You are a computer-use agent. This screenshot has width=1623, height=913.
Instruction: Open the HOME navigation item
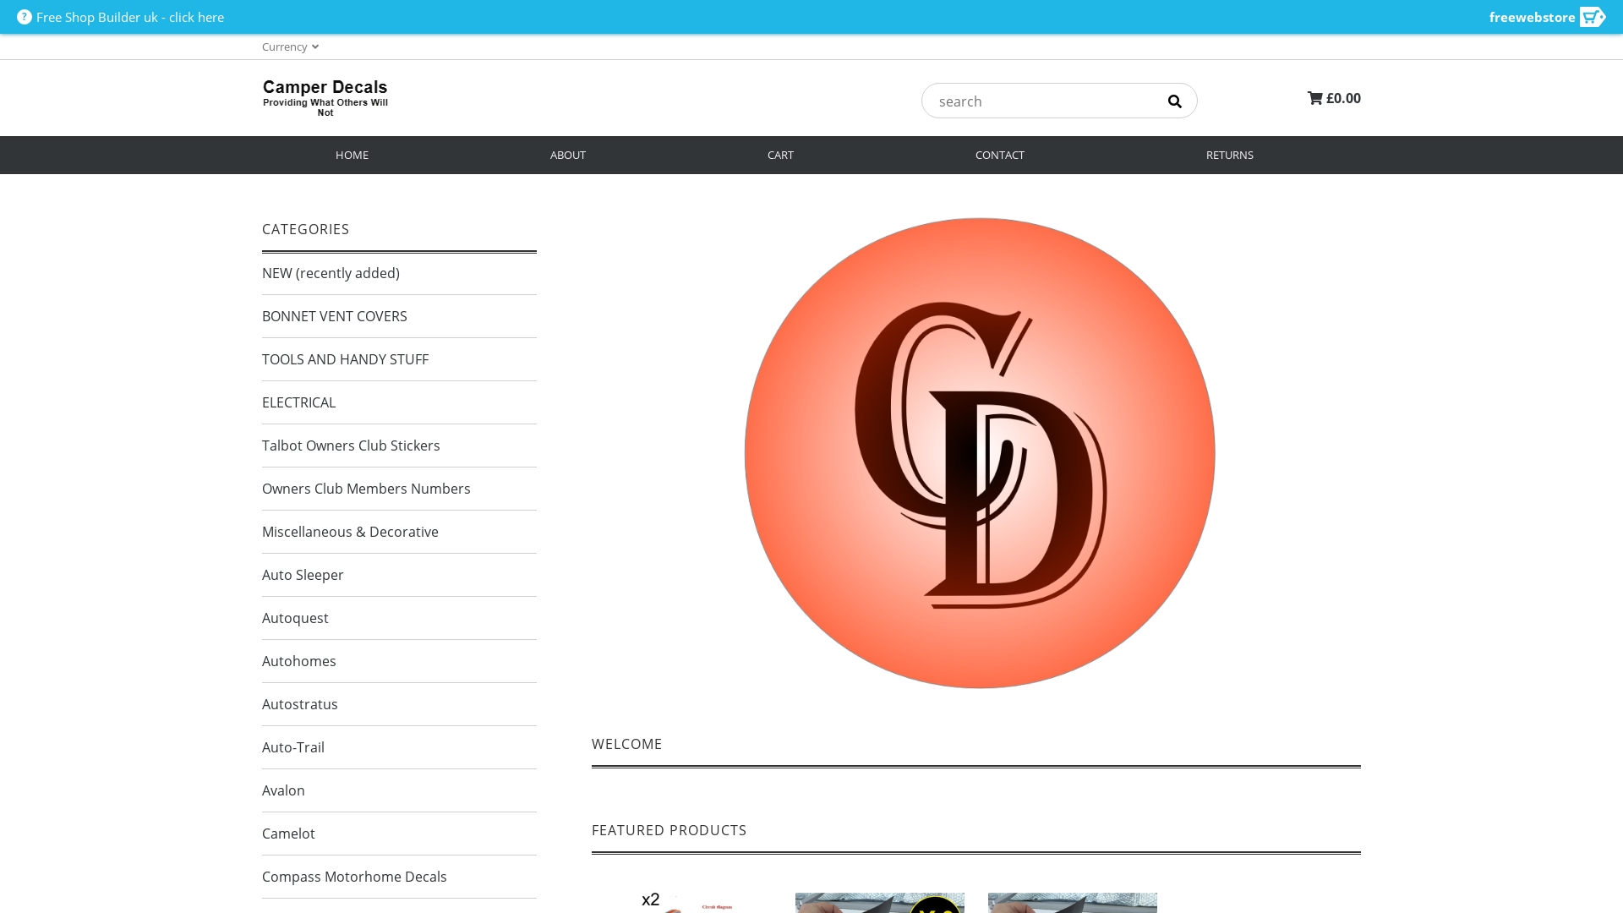click(352, 155)
